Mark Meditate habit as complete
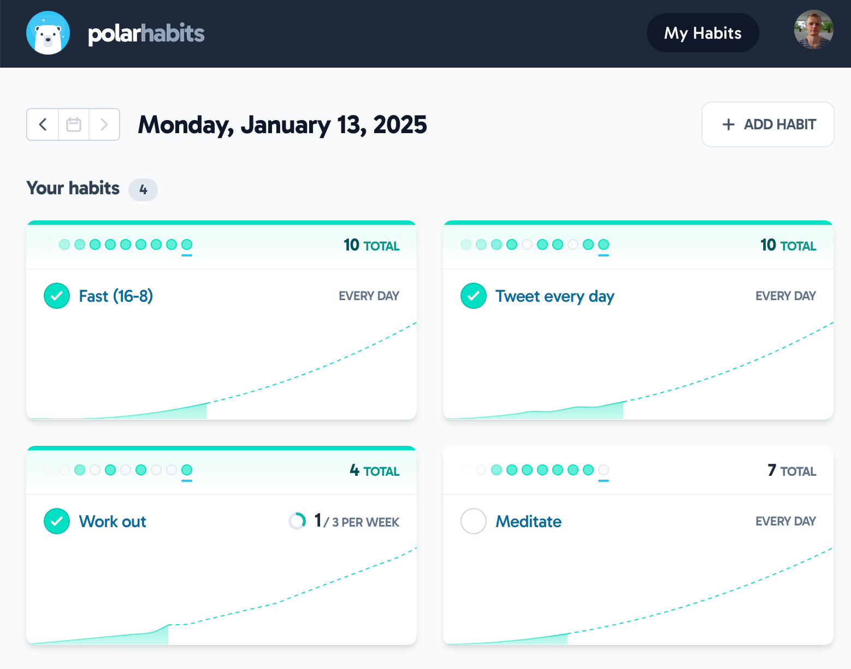 (x=474, y=521)
